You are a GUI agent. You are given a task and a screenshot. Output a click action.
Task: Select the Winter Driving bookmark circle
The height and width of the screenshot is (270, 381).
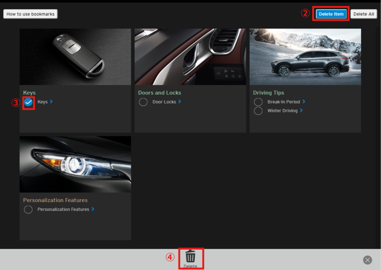coord(258,111)
